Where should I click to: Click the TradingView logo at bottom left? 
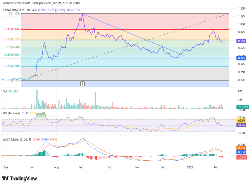point(19,178)
